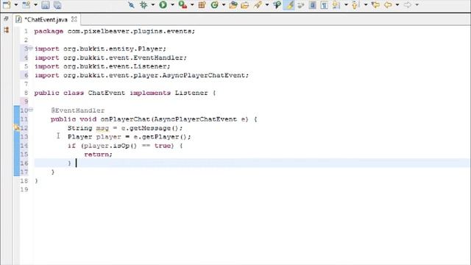471x265 pixels.
Task: Open the Package Explorer sidebar icon
Action: coord(7,29)
